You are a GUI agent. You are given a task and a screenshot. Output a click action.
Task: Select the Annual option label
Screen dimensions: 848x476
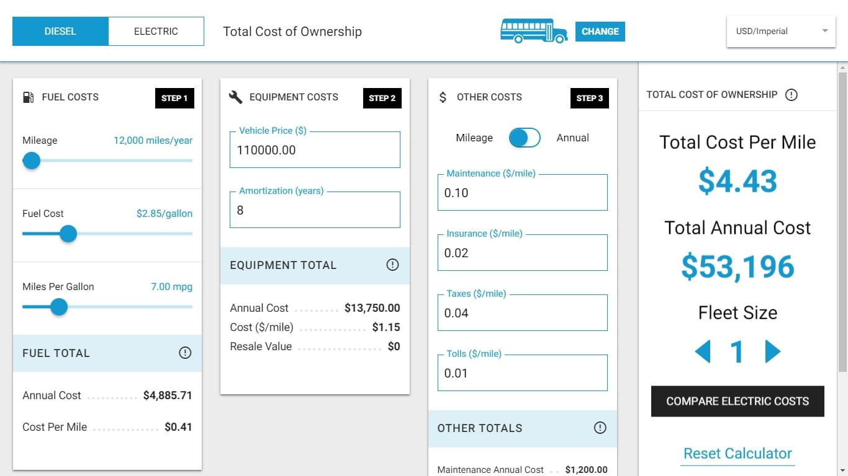pyautogui.click(x=572, y=138)
